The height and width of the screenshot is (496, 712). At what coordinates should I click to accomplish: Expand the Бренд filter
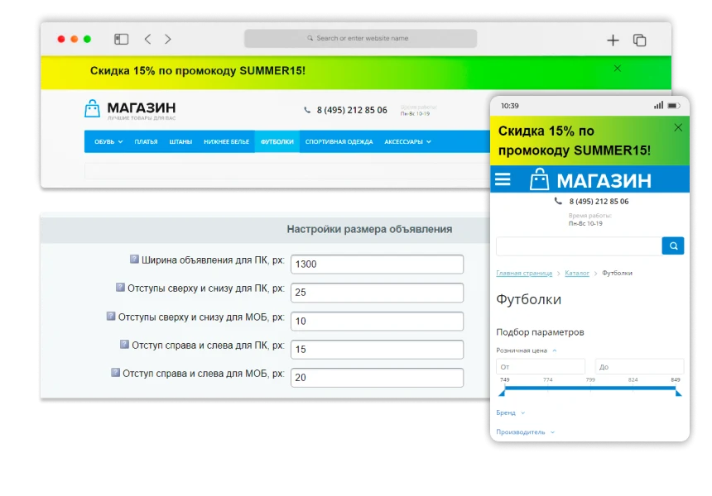click(510, 413)
